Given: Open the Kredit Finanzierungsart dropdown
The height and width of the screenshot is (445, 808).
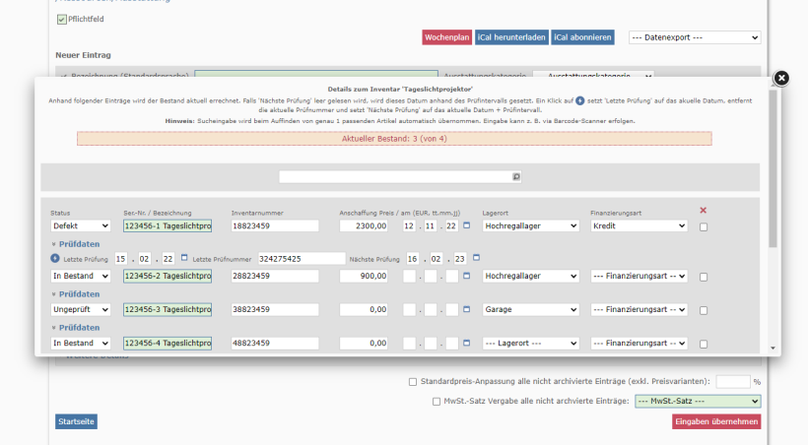Looking at the screenshot, I should pyautogui.click(x=638, y=225).
